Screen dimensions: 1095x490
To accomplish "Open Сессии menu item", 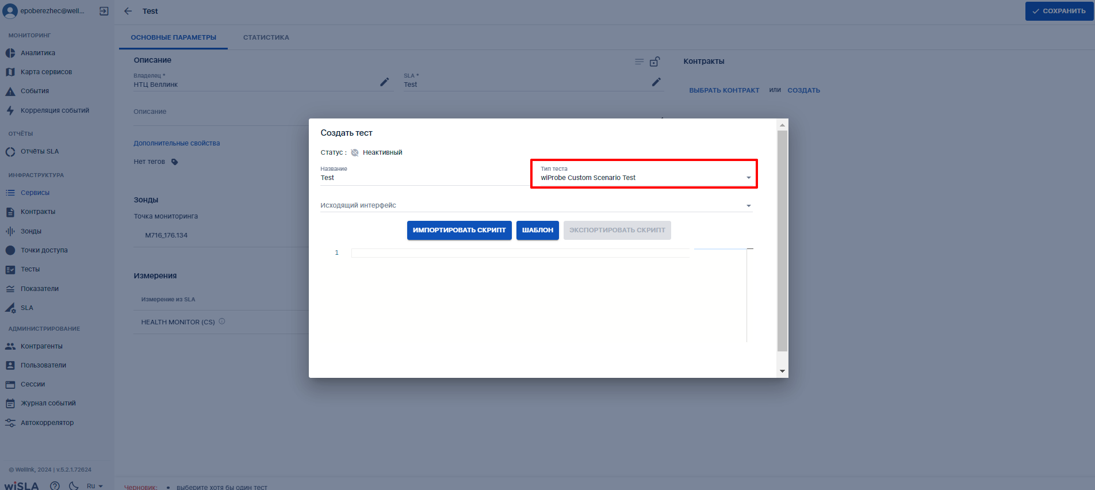I will [33, 384].
